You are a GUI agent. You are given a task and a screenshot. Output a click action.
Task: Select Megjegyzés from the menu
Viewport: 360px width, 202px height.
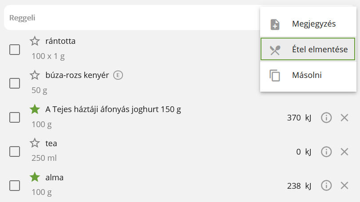308,24
